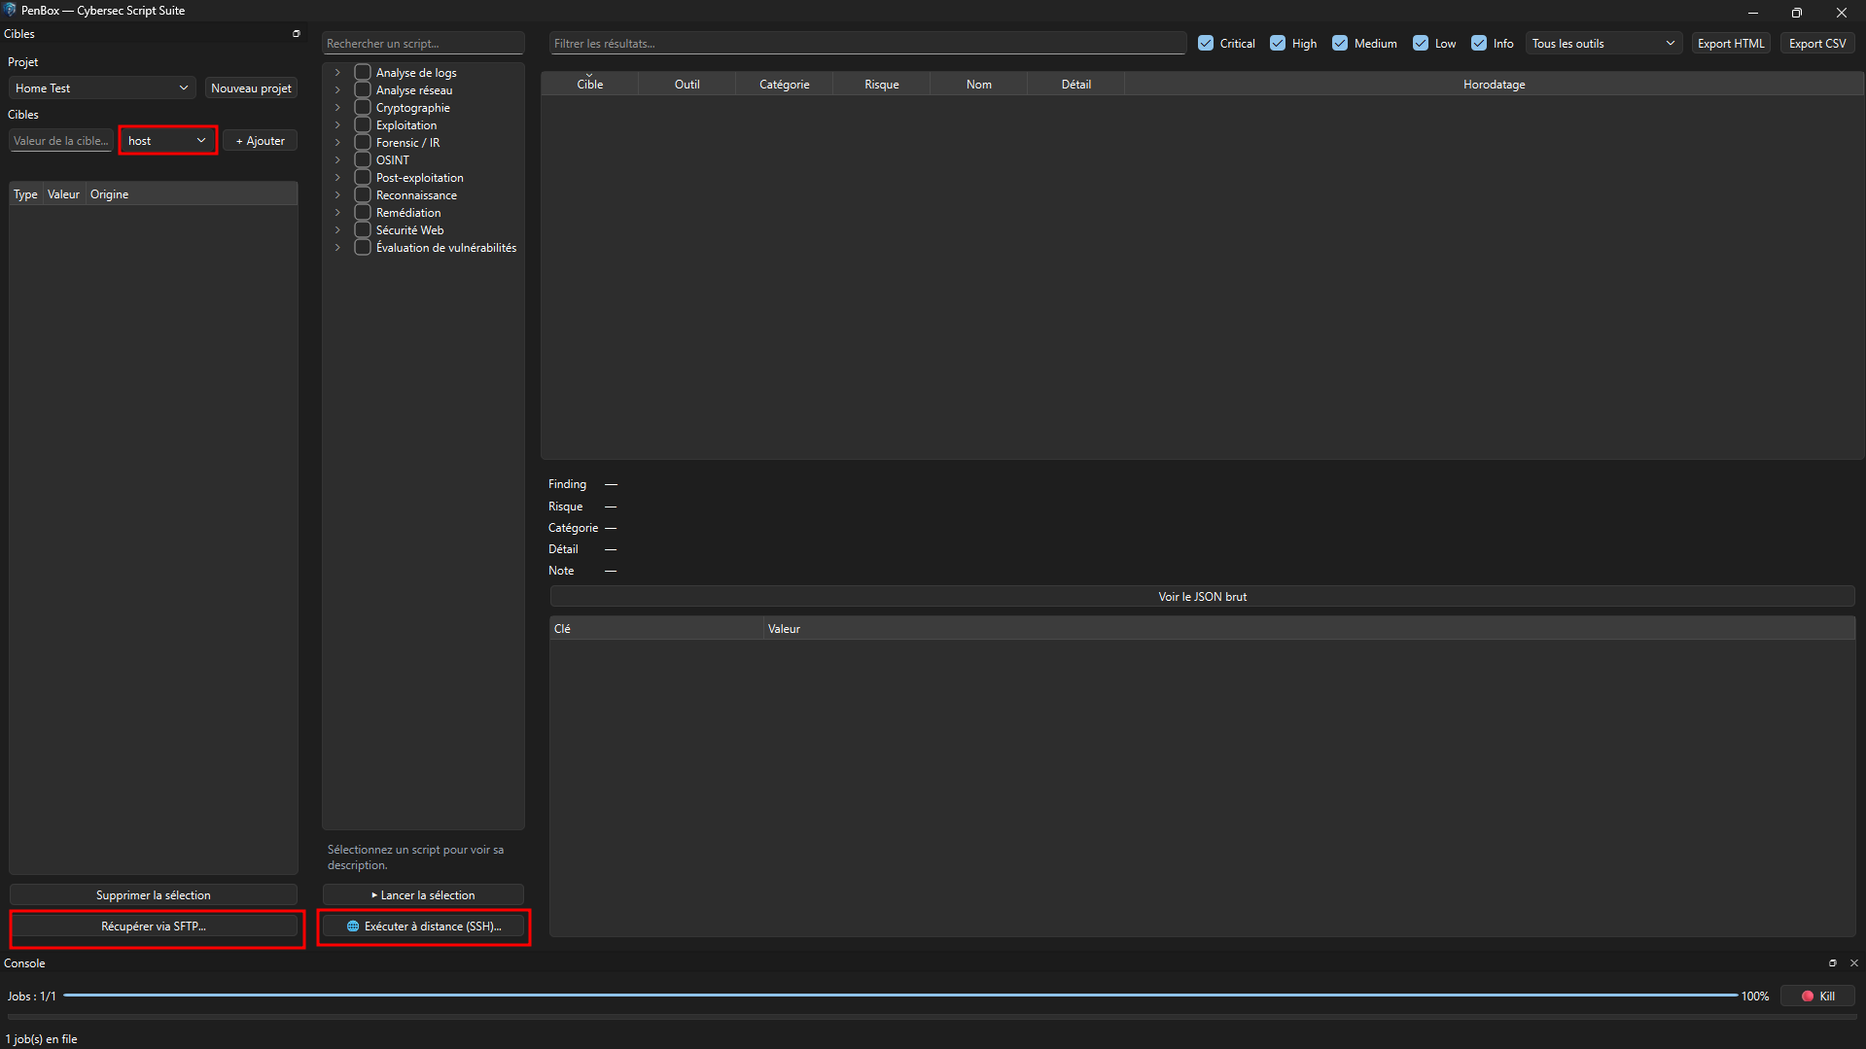Open the Tous les outils dropdown
The height and width of the screenshot is (1049, 1866).
pos(1602,43)
